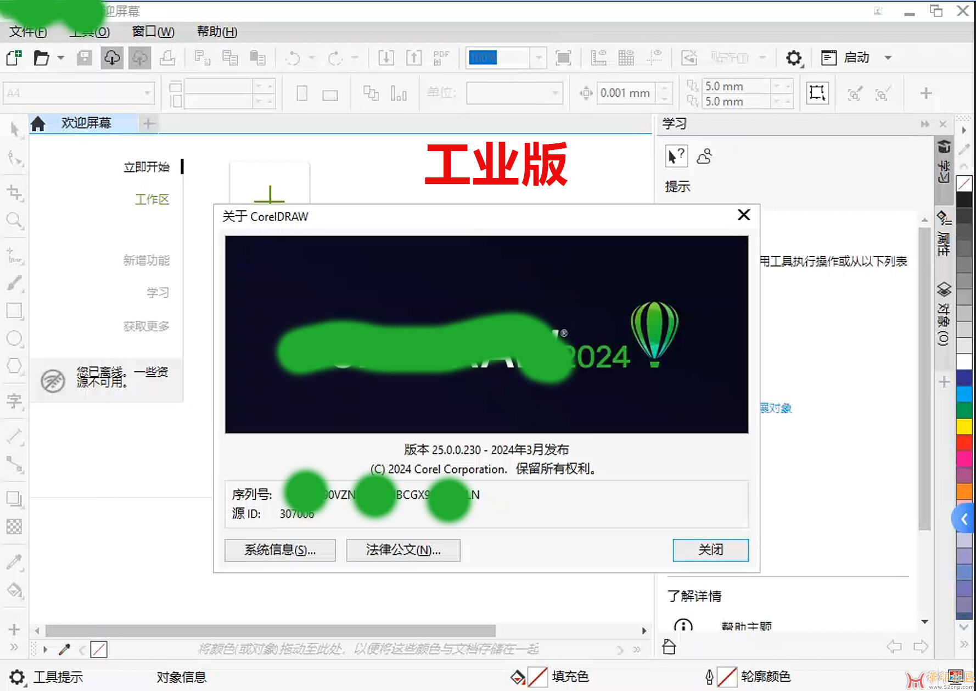Click the Import icon
The height and width of the screenshot is (691, 976).
pyautogui.click(x=386, y=58)
